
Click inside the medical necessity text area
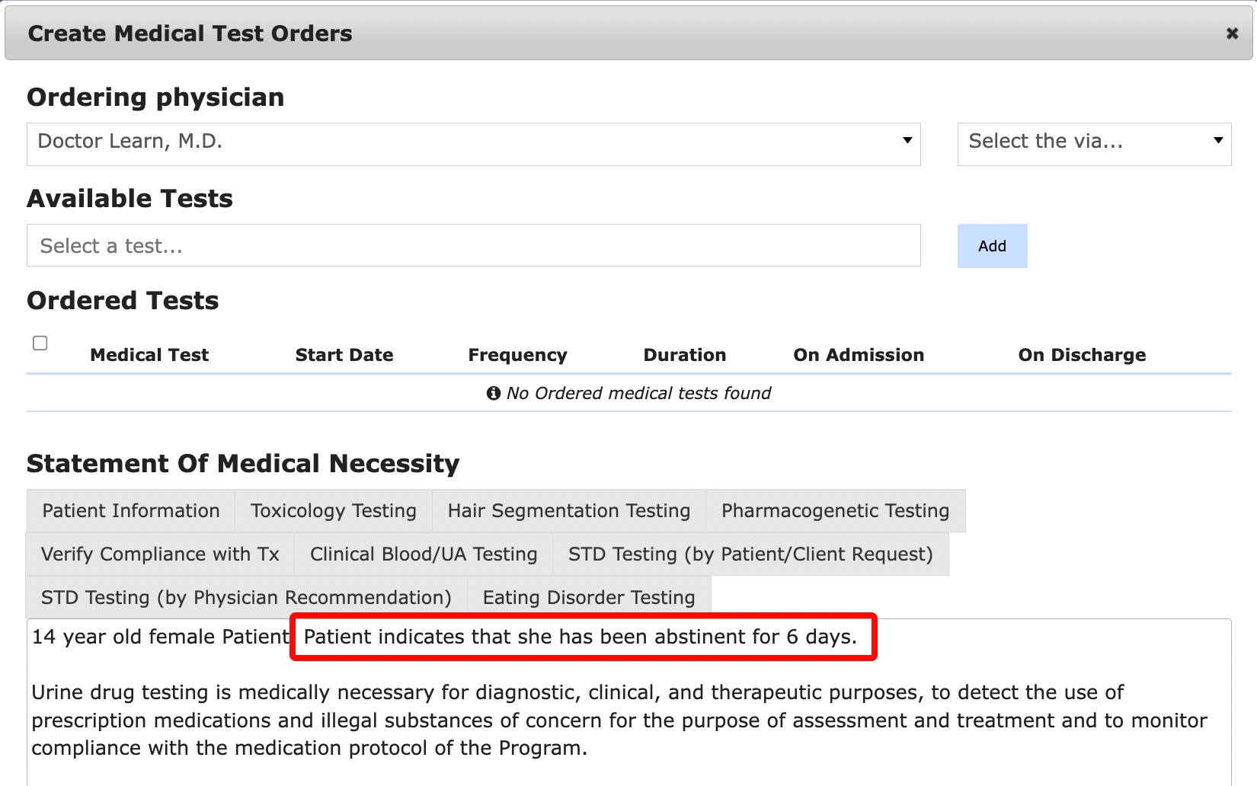(x=629, y=702)
